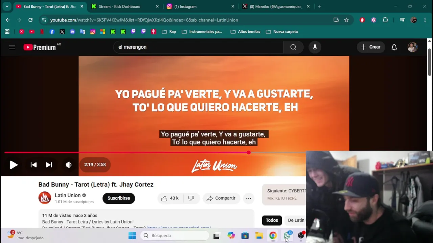Image resolution: width=433 pixels, height=243 pixels.
Task: Go back in browser history
Action: click(8, 20)
